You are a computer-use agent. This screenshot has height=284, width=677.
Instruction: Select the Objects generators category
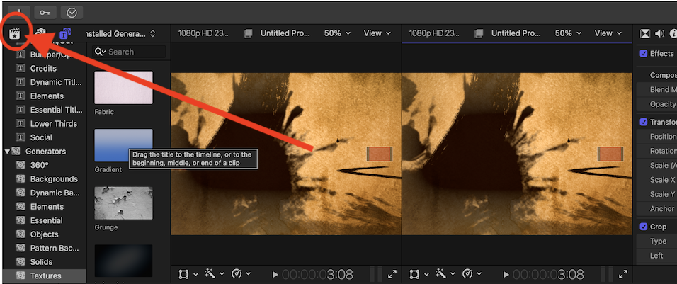[45, 234]
